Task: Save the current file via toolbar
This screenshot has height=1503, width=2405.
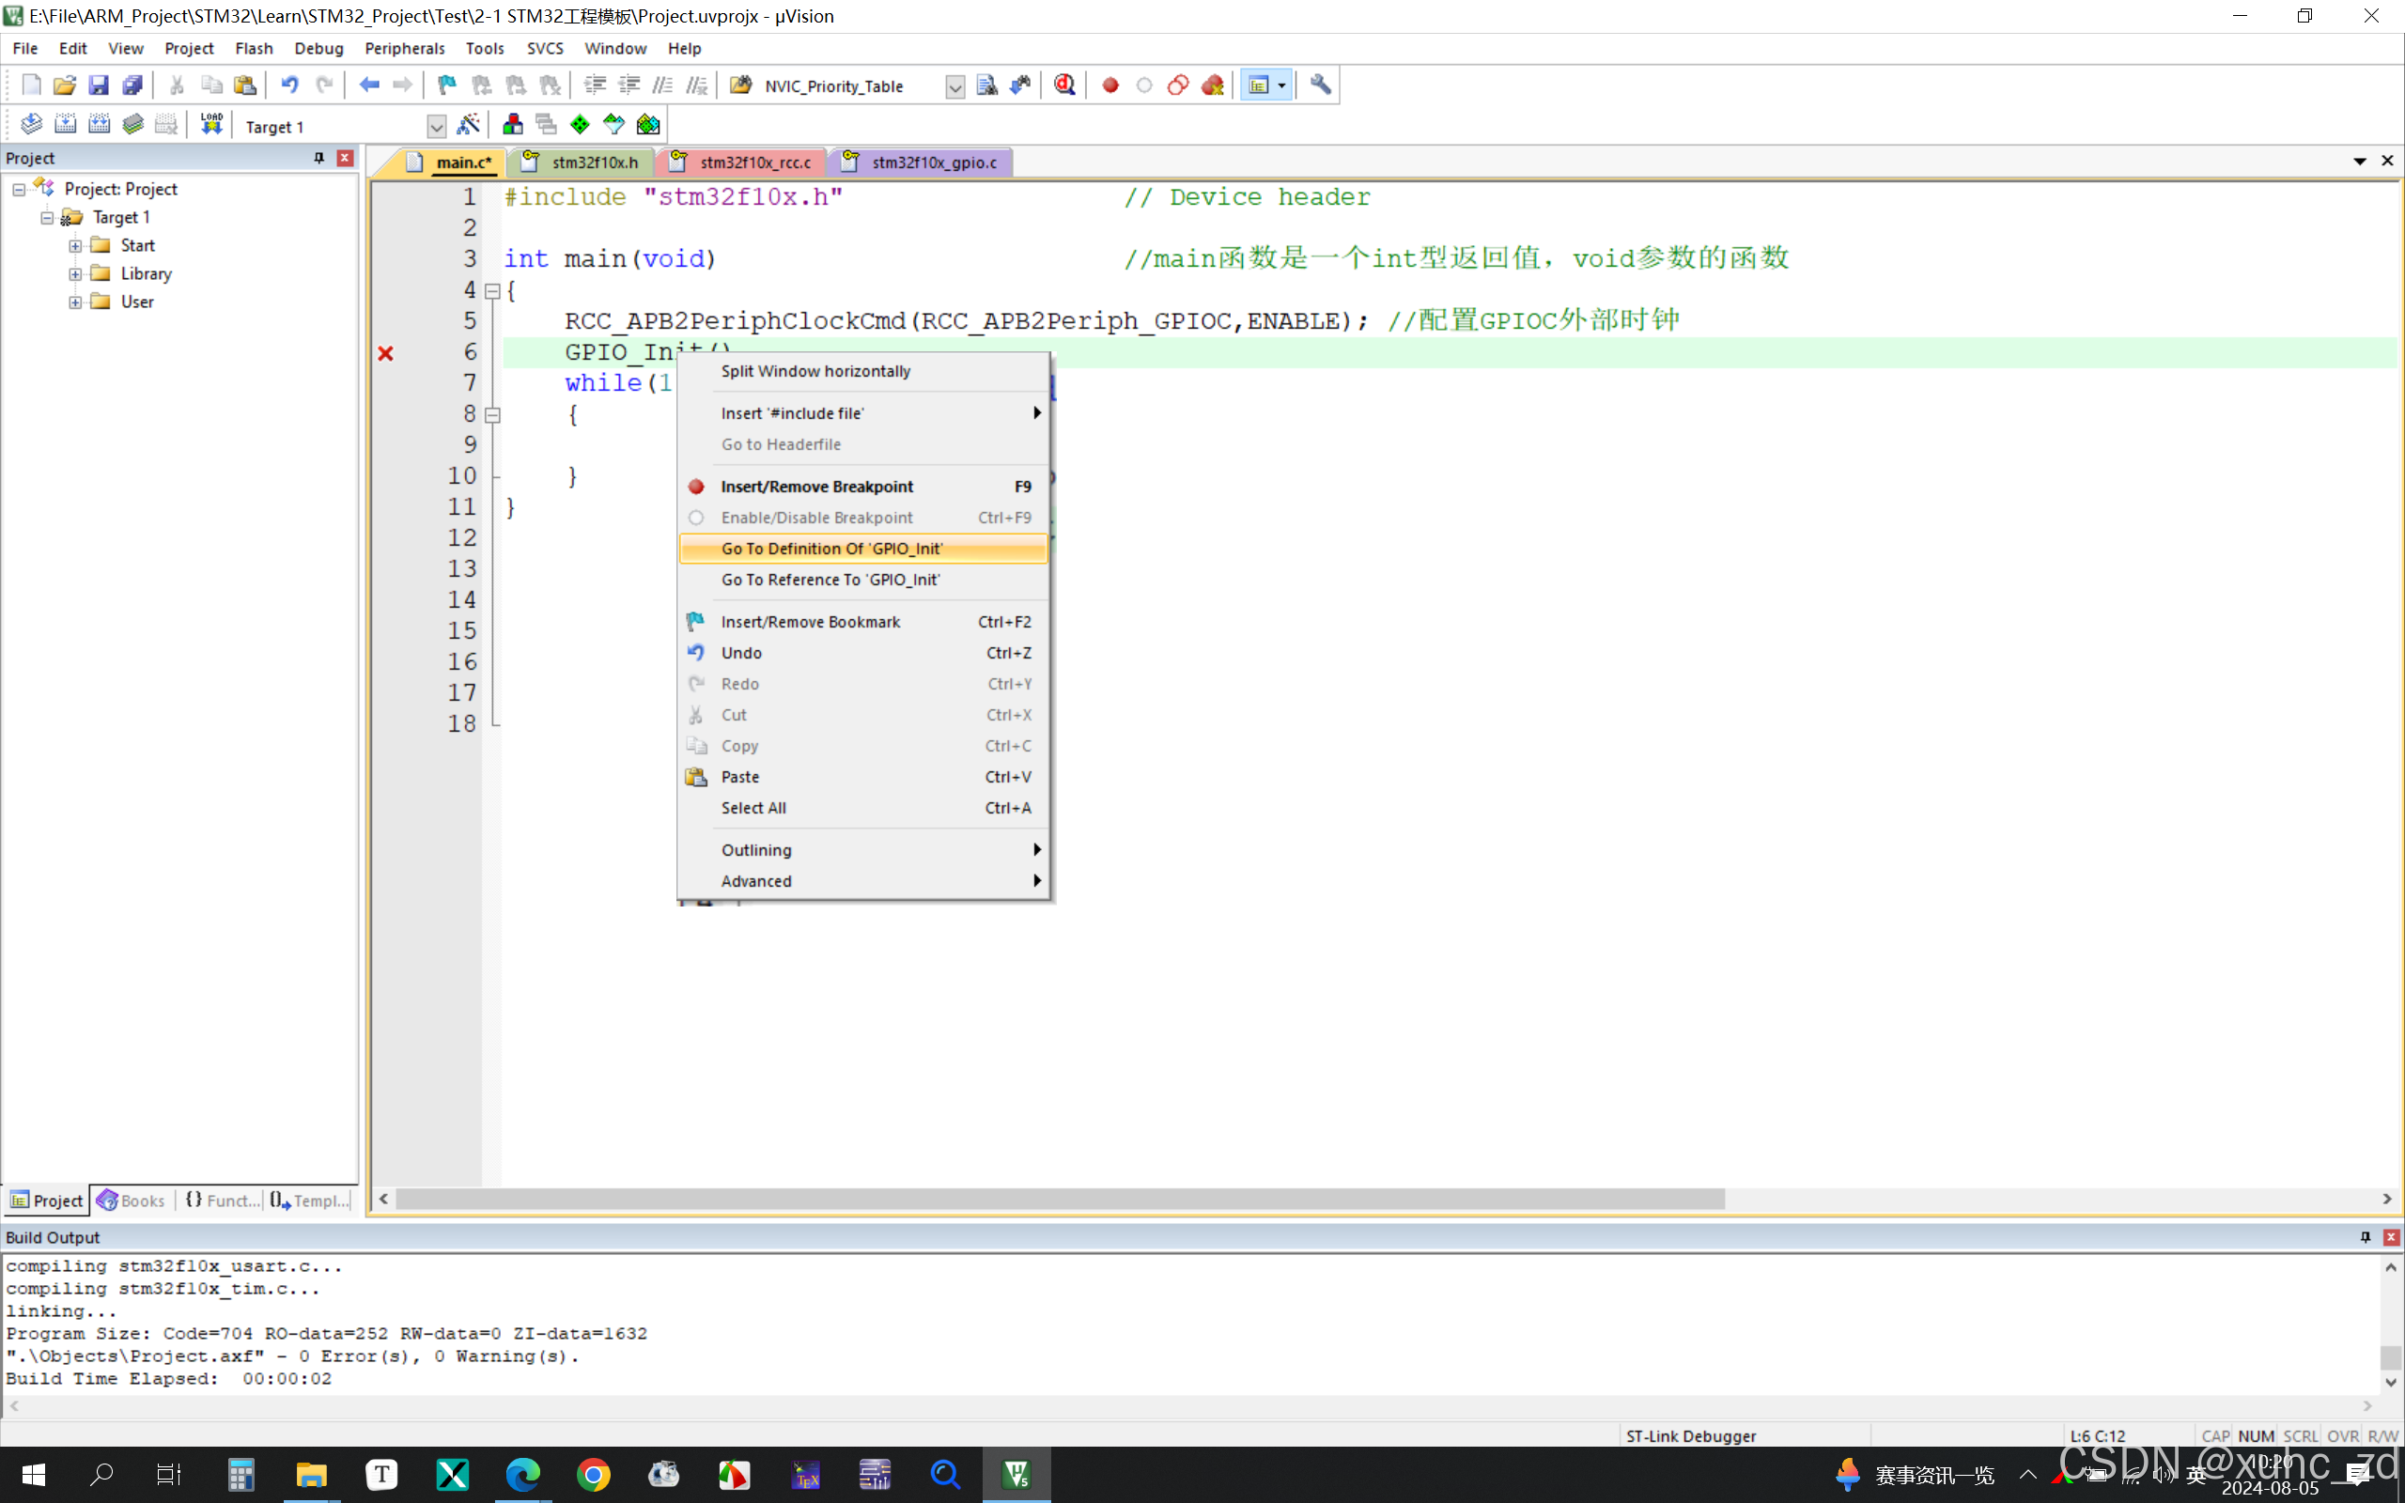Action: pyautogui.click(x=99, y=85)
